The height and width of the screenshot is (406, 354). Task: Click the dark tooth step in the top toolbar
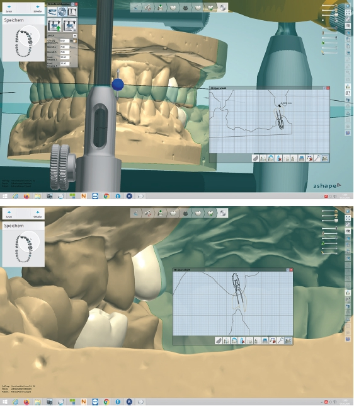185,8
